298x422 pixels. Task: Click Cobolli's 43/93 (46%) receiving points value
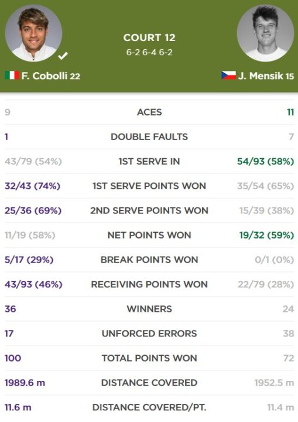pyautogui.click(x=33, y=284)
